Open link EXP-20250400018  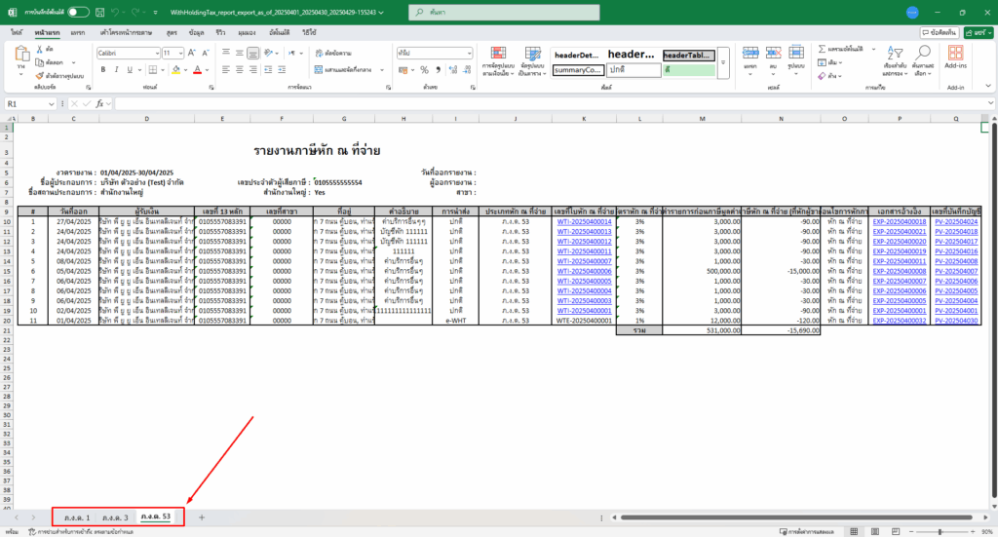point(900,222)
